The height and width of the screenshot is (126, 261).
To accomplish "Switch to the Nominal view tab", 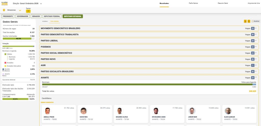I will pos(45,22).
